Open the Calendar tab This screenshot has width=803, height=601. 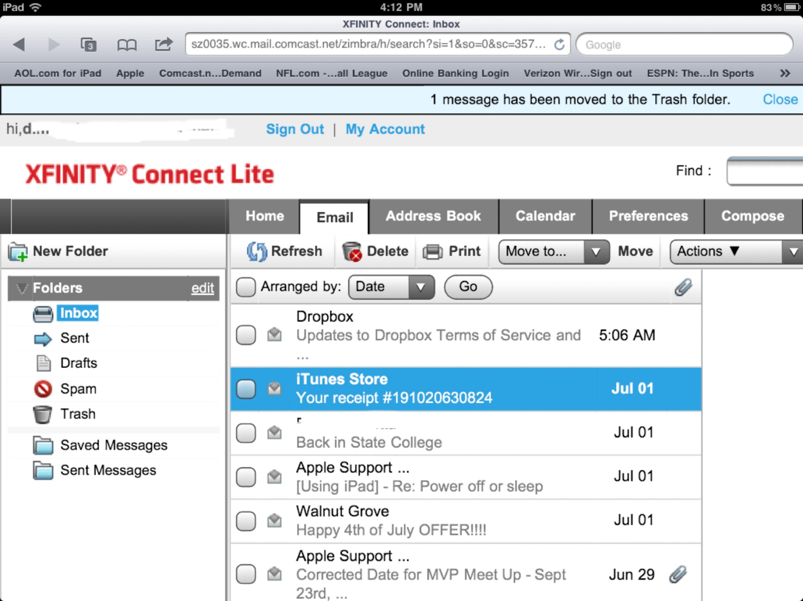click(x=545, y=216)
